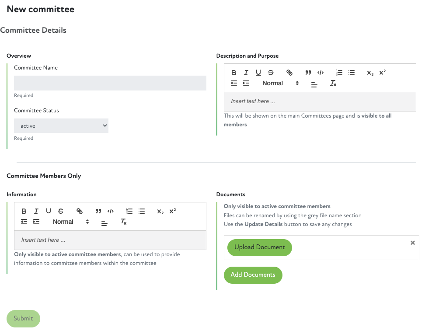Insert link in Description and Purpose editor
The width and height of the screenshot is (432, 334).
click(289, 73)
